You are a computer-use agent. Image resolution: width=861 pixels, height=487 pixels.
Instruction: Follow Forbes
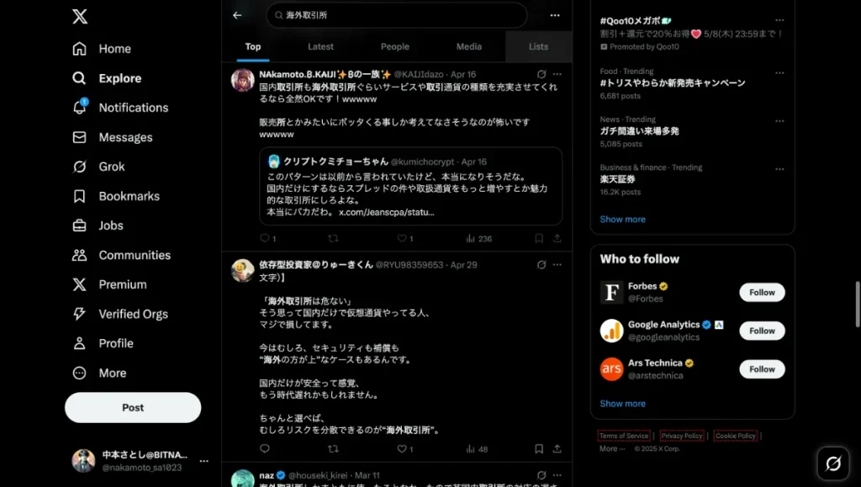tap(762, 293)
